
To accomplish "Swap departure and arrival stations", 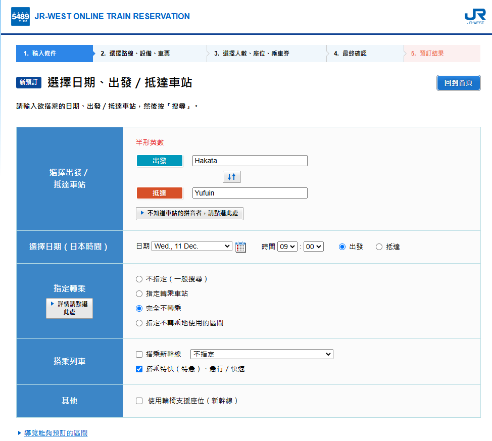I will pos(232,177).
